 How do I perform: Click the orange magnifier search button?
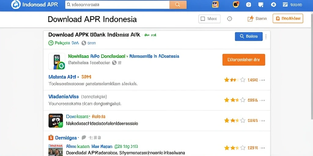pyautogui.click(x=178, y=5)
